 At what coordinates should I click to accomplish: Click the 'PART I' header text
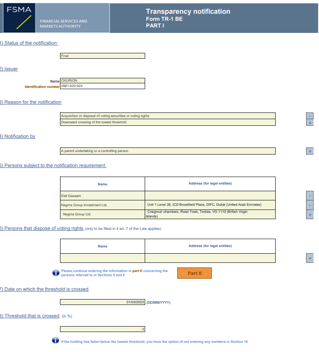pos(155,26)
